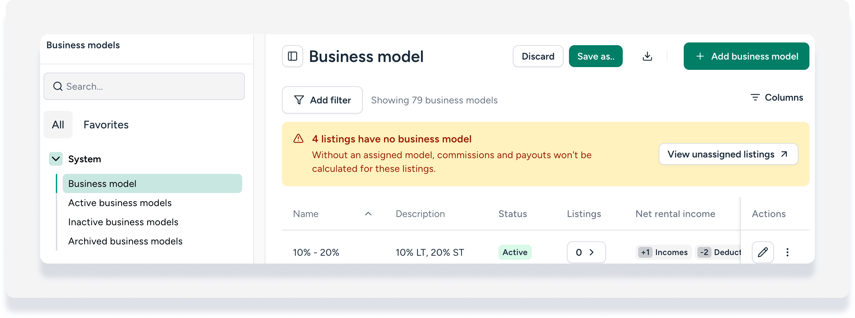Click the Active status badge

(x=515, y=252)
